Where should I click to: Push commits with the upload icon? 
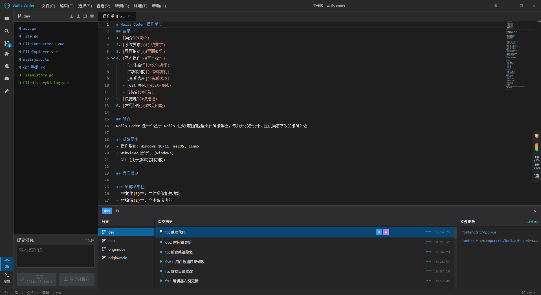[x=78, y=16]
